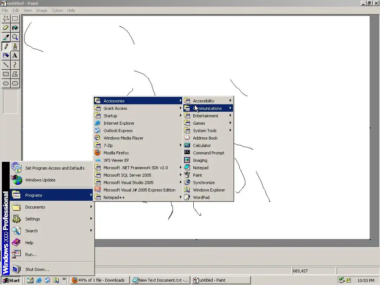Launch Calculator from Accessories
This screenshot has width=380, height=285.
208,145
